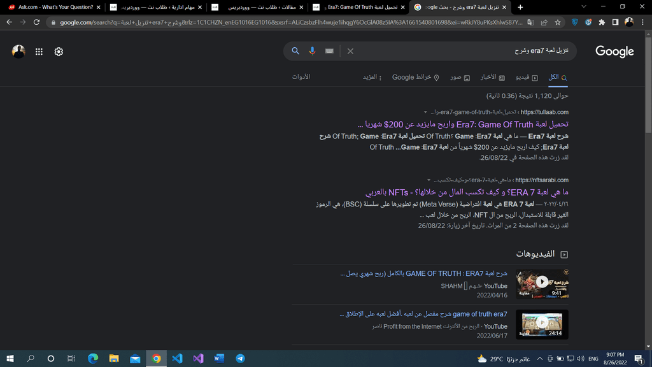Viewport: 652px width, 367px height.
Task: Open the Chrome extensions puzzle icon
Action: tap(602, 22)
